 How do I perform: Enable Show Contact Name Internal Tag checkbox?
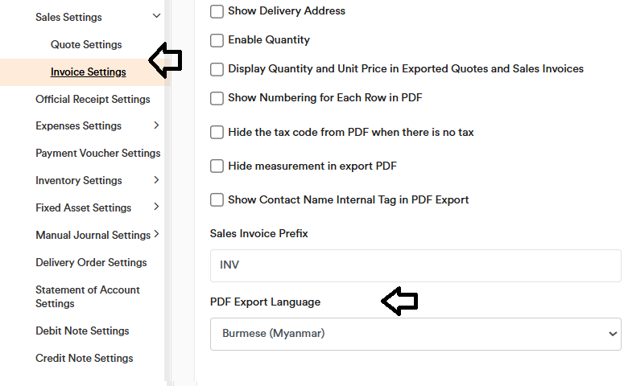(217, 200)
